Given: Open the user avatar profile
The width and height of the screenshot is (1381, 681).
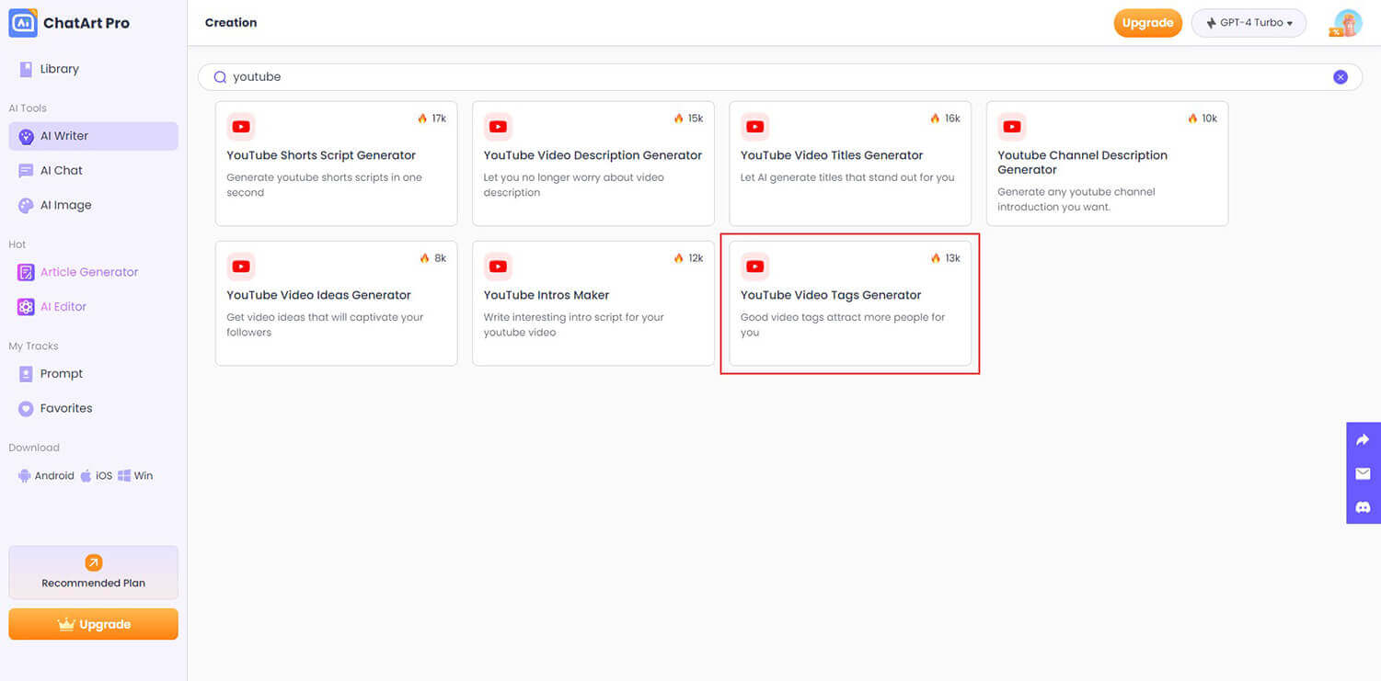Looking at the screenshot, I should pos(1347,23).
